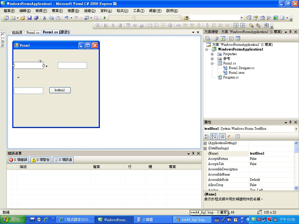Collapse the WindowsFormsApplication1 project node
Image resolution: width=299 pixels, height=224 pixels.
coord(206,49)
